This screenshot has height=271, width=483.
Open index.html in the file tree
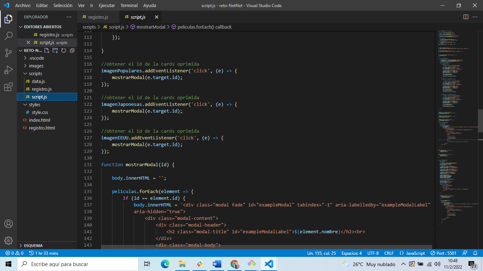click(x=47, y=120)
